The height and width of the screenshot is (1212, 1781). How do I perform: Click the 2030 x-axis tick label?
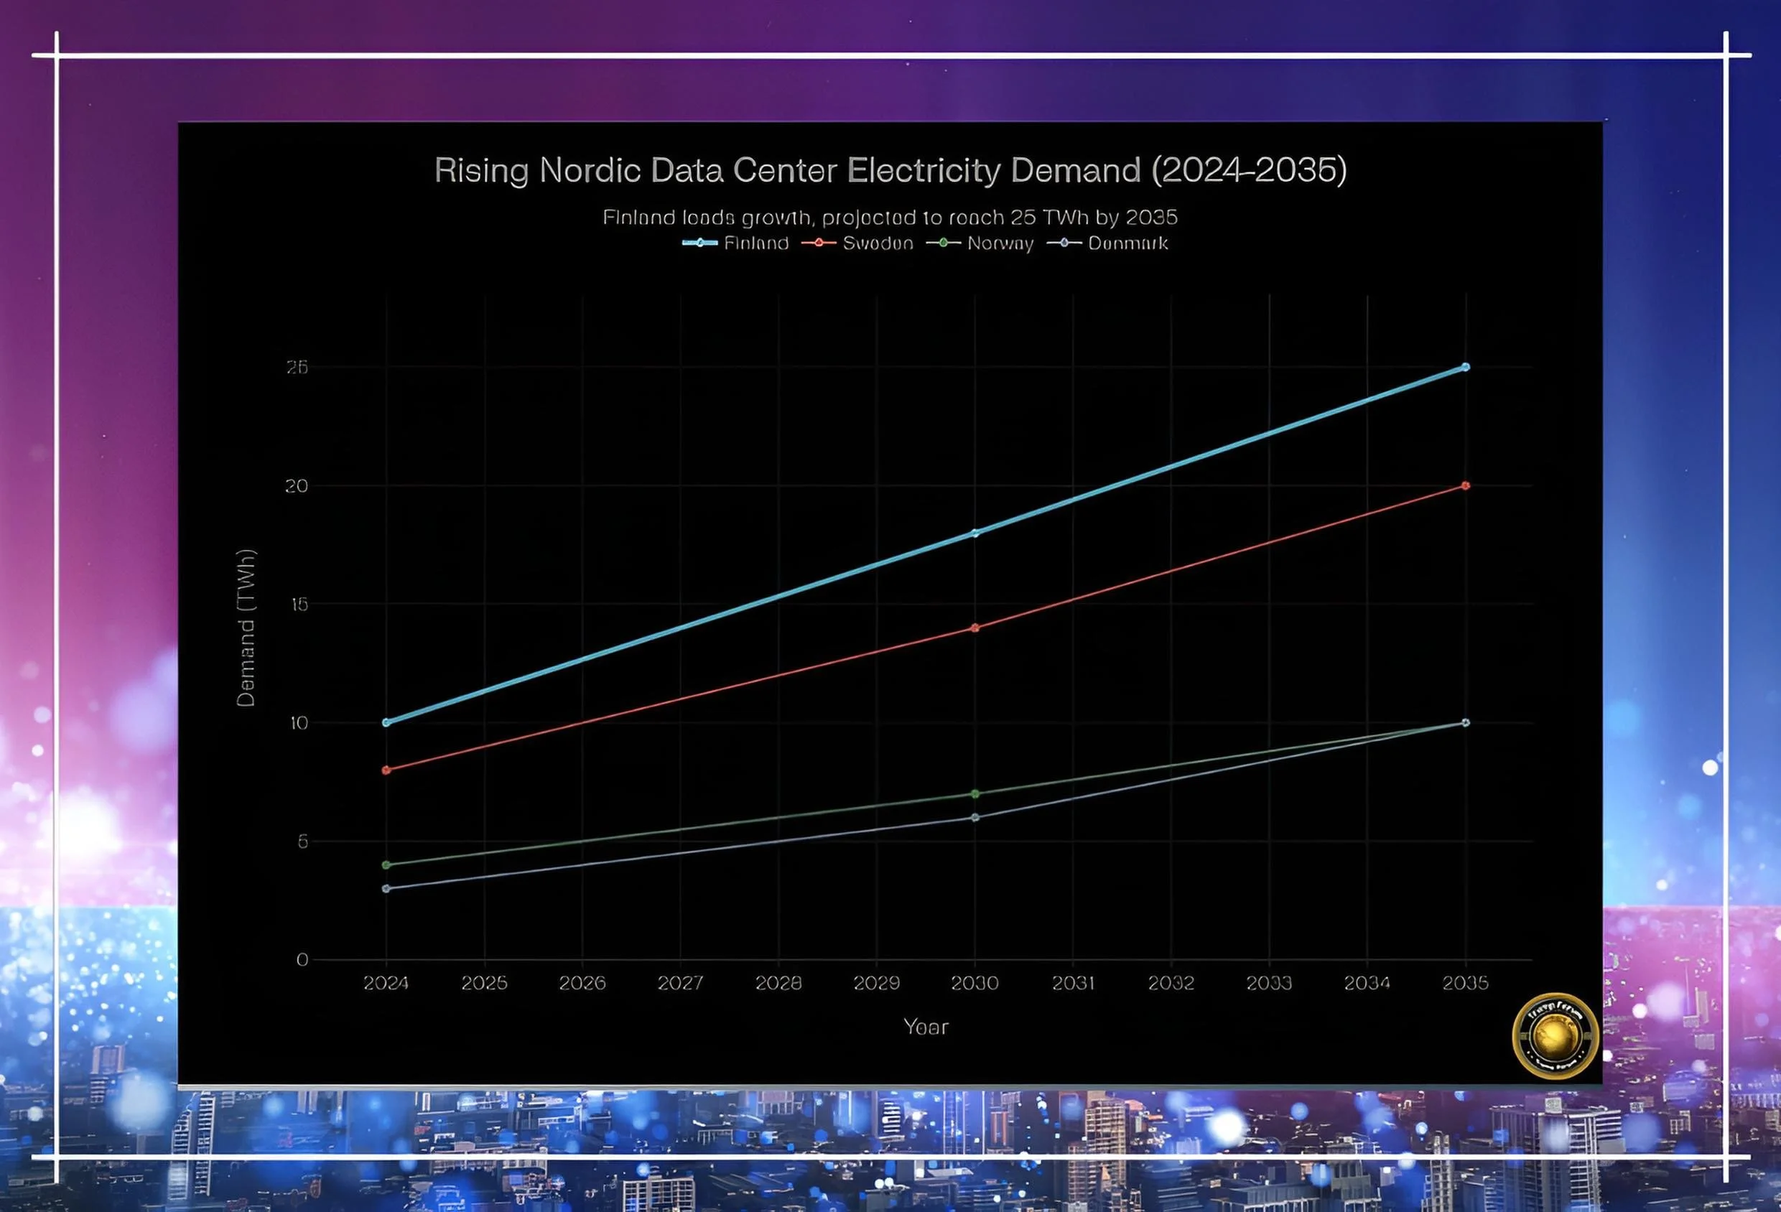click(x=975, y=983)
